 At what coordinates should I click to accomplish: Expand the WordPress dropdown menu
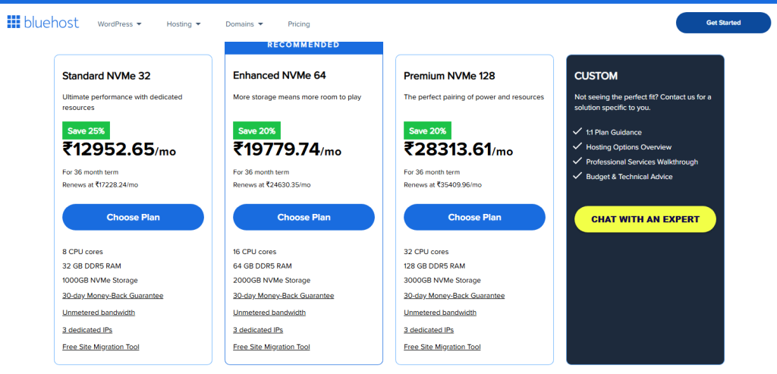pyautogui.click(x=119, y=24)
